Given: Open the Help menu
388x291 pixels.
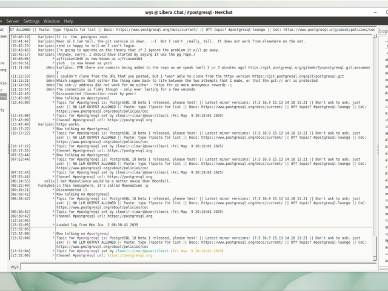Looking at the screenshot, I should point(69,21).
